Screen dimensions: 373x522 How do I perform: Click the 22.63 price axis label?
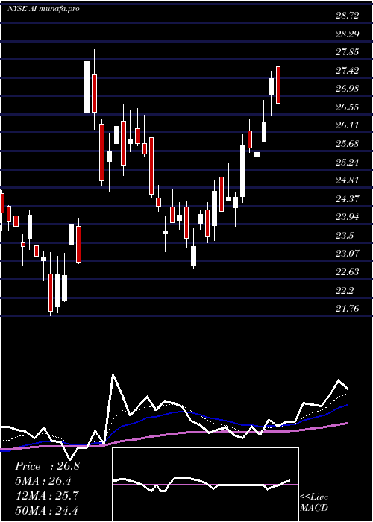click(x=348, y=272)
